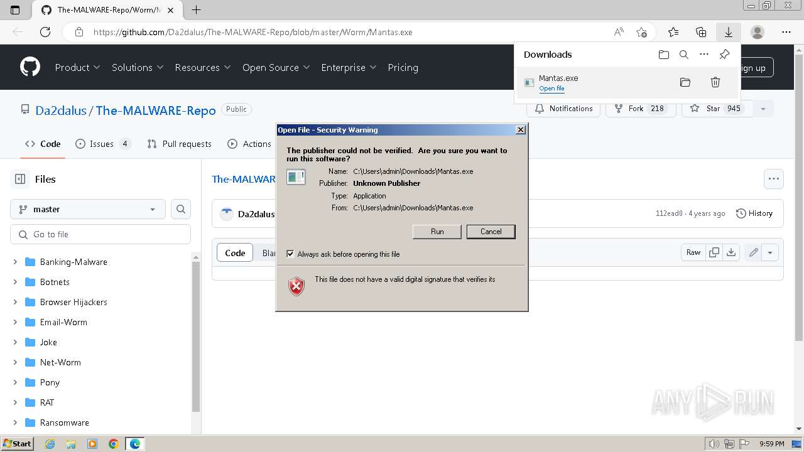Search files with the magnifier button
The image size is (804, 452).
[x=181, y=209]
